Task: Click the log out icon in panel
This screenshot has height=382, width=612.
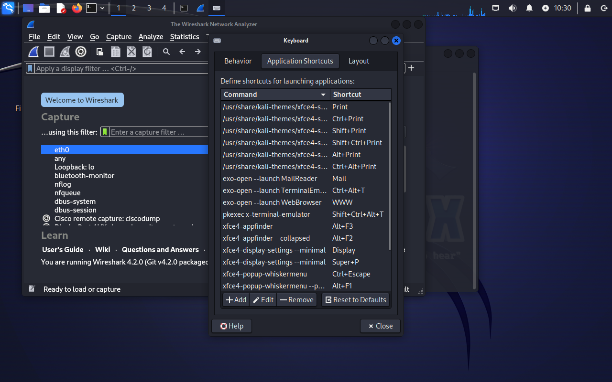Action: click(x=603, y=8)
